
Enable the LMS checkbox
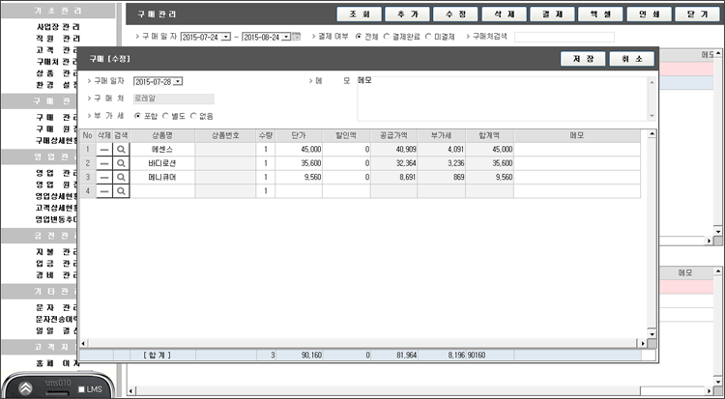pos(80,389)
